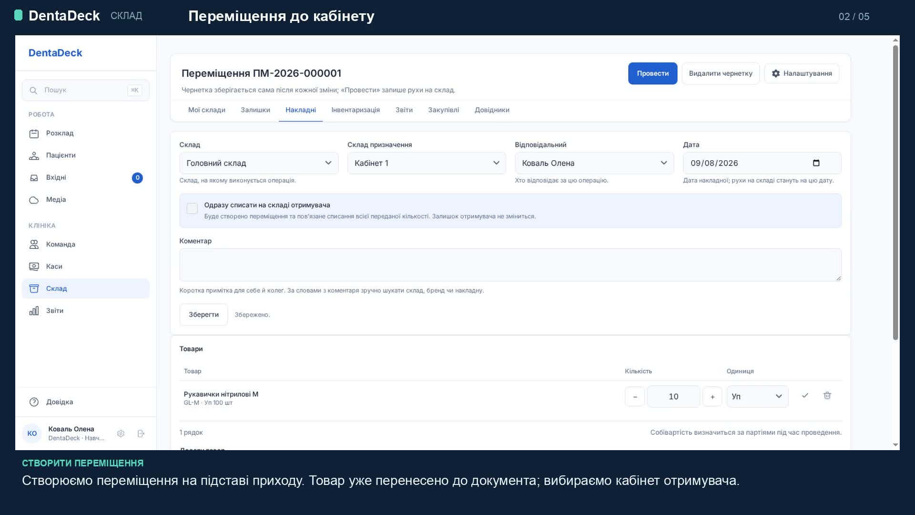This screenshot has width=915, height=515.
Task: Enable Одразу списати на складі отримувача checkbox
Action: click(192, 208)
